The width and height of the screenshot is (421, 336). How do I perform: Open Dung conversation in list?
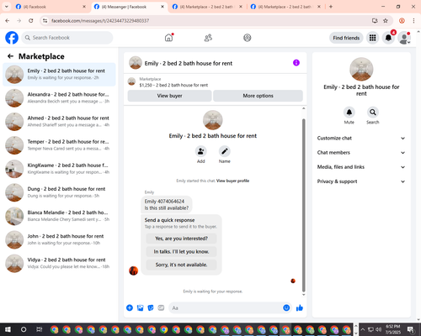(x=59, y=192)
